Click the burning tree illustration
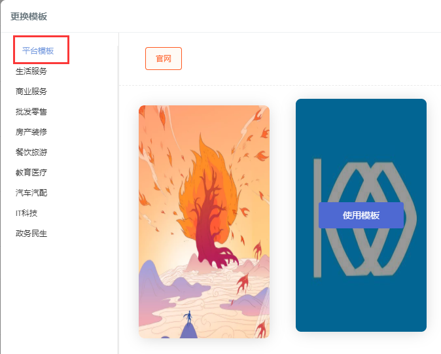This screenshot has width=441, height=354. [208, 201]
